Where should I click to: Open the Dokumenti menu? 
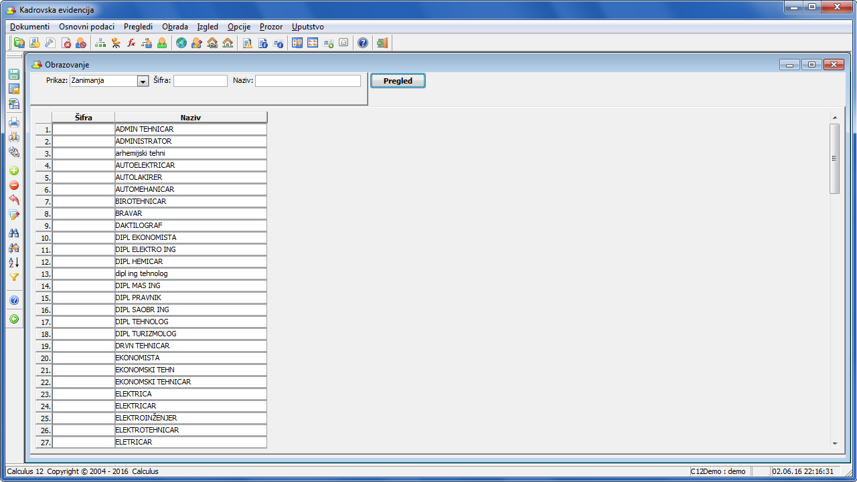tap(30, 27)
